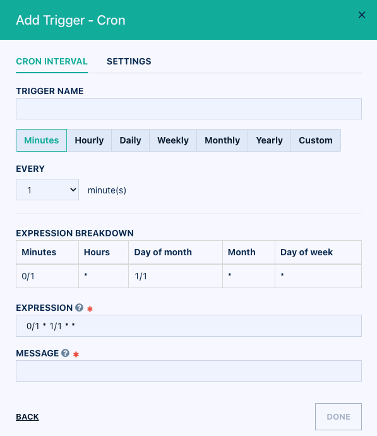377x436 pixels.
Task: Select the Cron Interval tab
Action: click(x=52, y=61)
